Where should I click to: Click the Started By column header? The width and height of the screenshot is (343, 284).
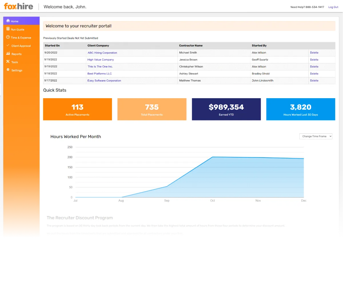point(259,46)
